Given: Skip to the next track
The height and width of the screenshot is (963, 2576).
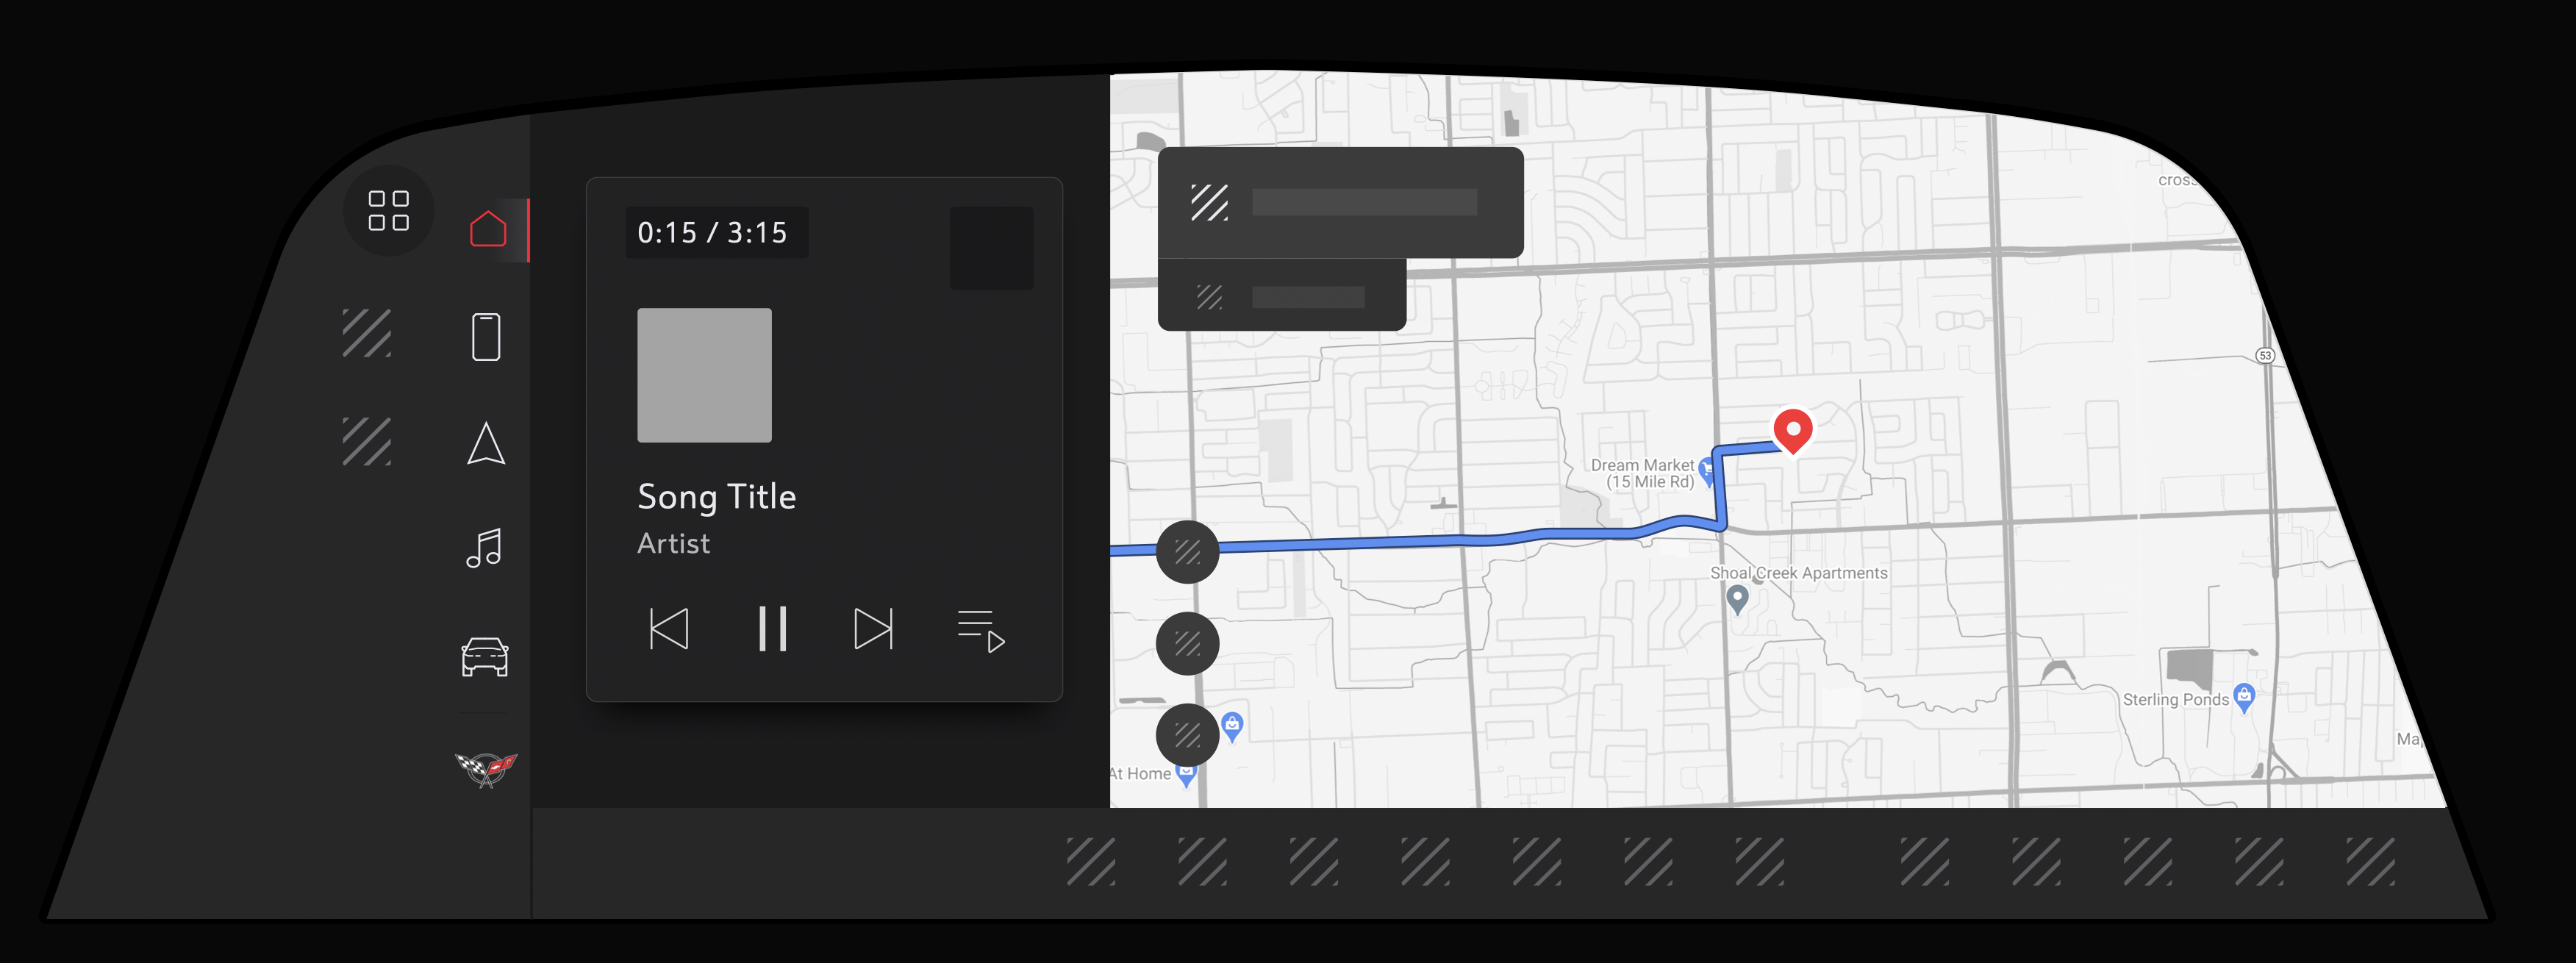Looking at the screenshot, I should pos(874,629).
